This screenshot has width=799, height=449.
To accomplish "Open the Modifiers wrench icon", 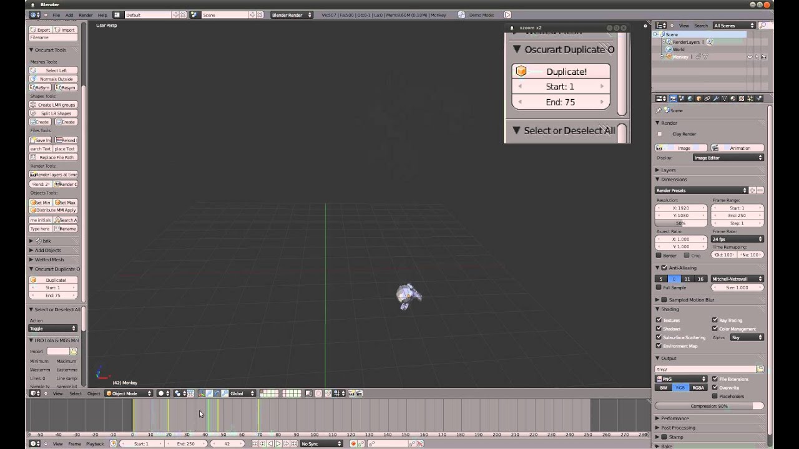I will click(716, 99).
